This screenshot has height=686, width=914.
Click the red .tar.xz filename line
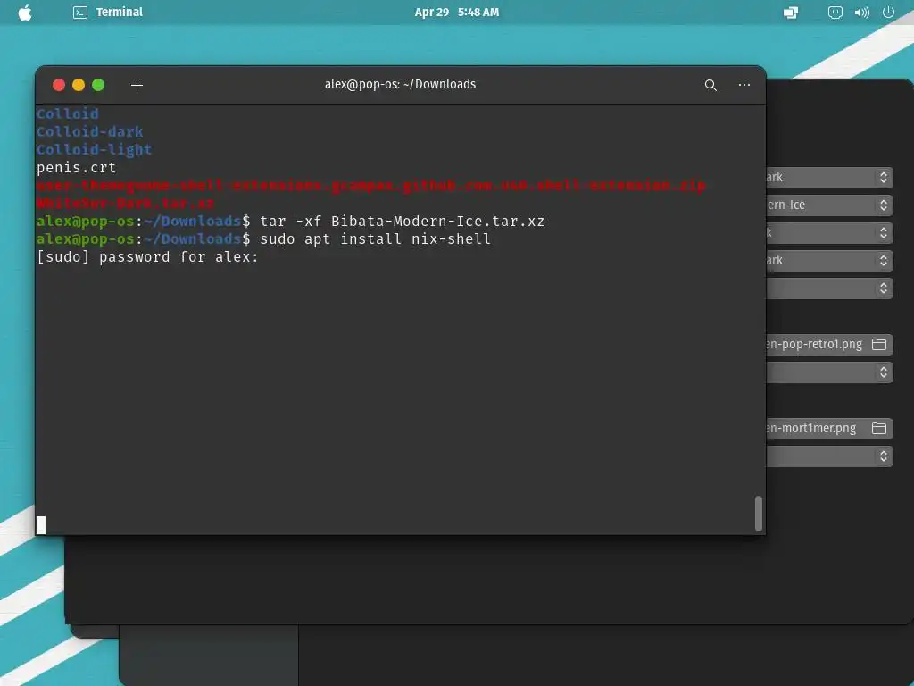(125, 204)
